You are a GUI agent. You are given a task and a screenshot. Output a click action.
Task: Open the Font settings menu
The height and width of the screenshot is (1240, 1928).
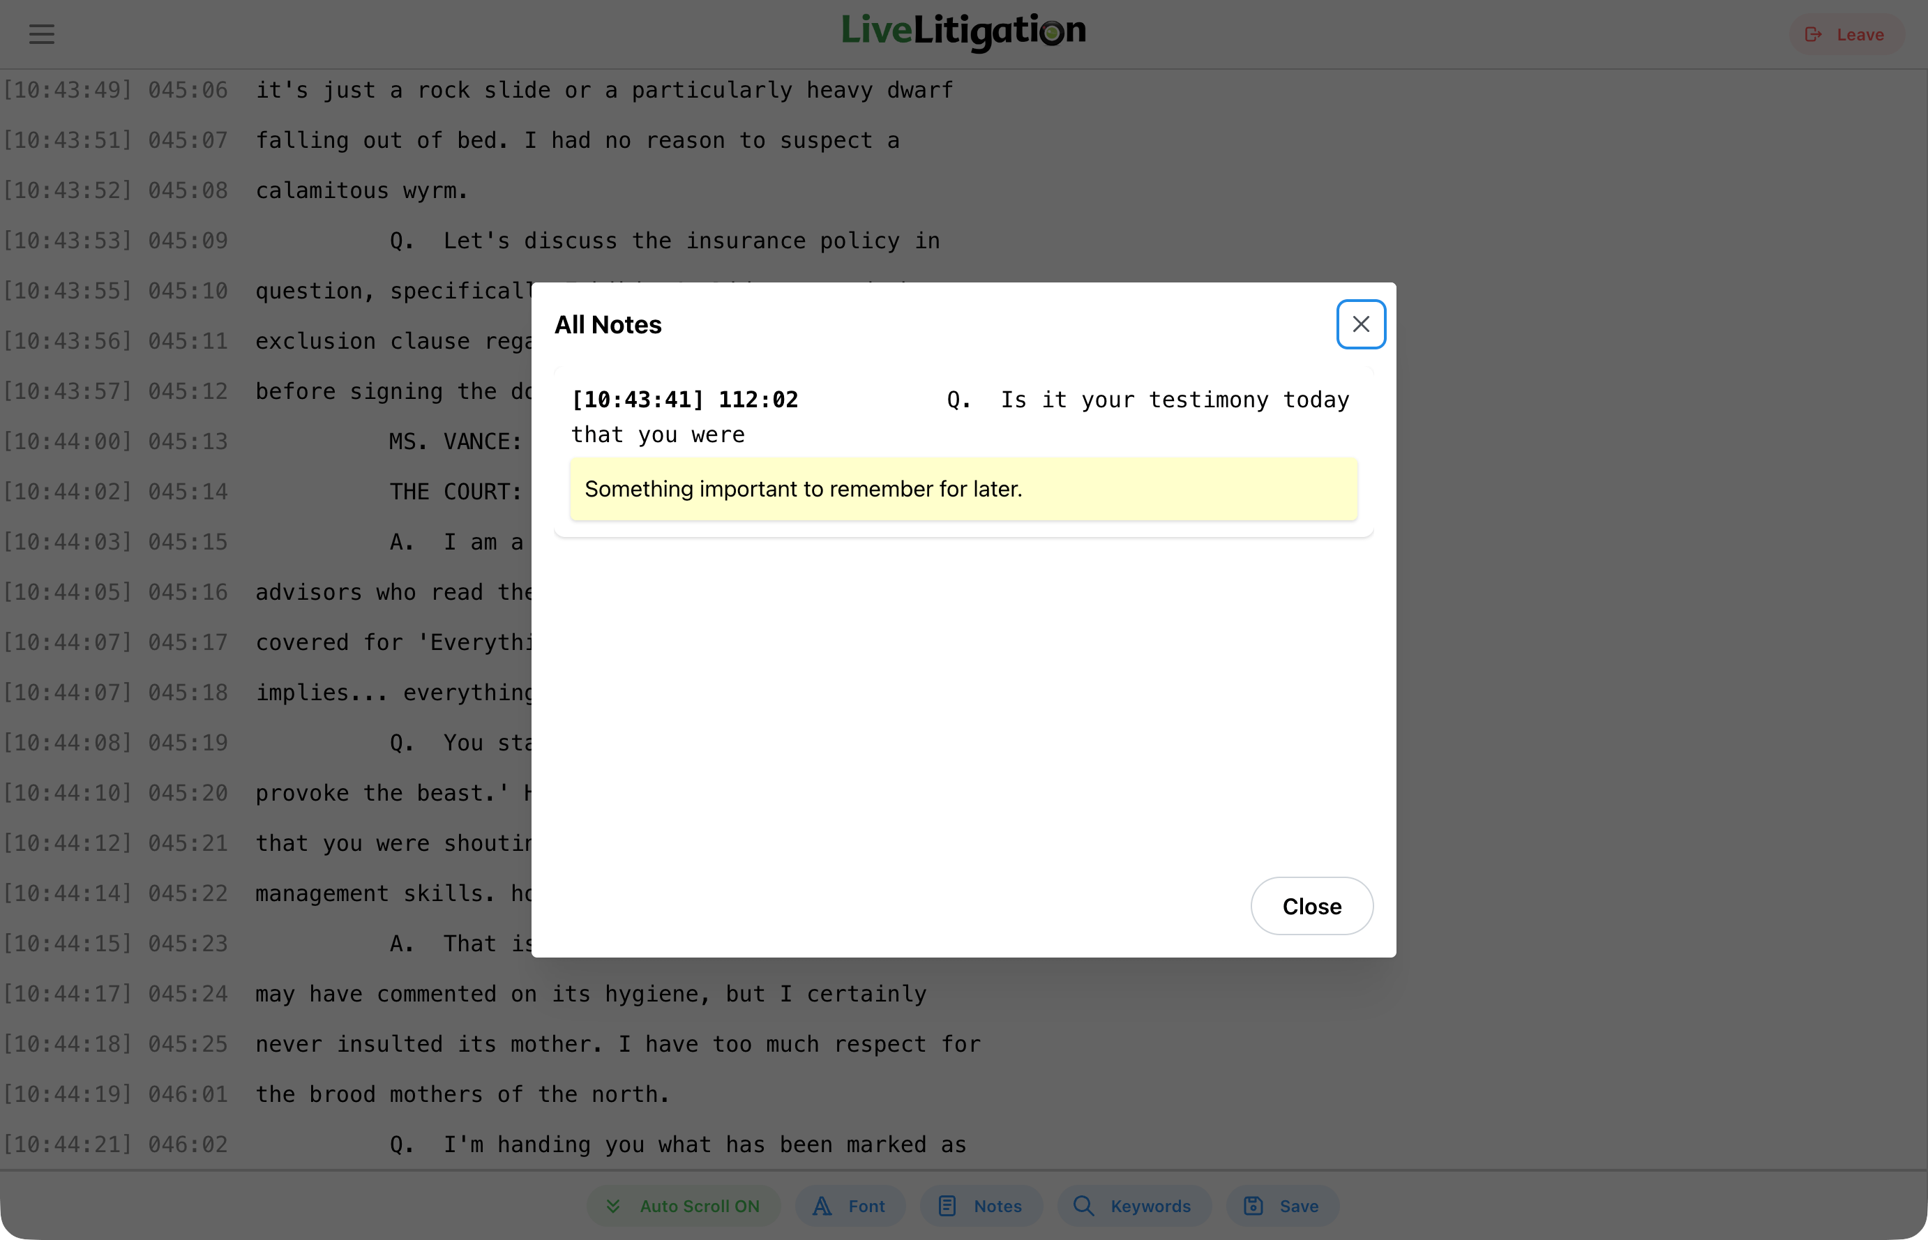coord(850,1205)
